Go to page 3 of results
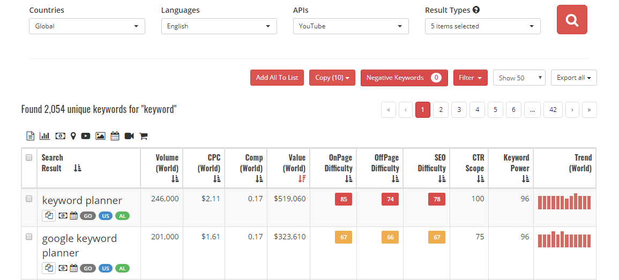The height and width of the screenshot is (280, 619). (459, 110)
